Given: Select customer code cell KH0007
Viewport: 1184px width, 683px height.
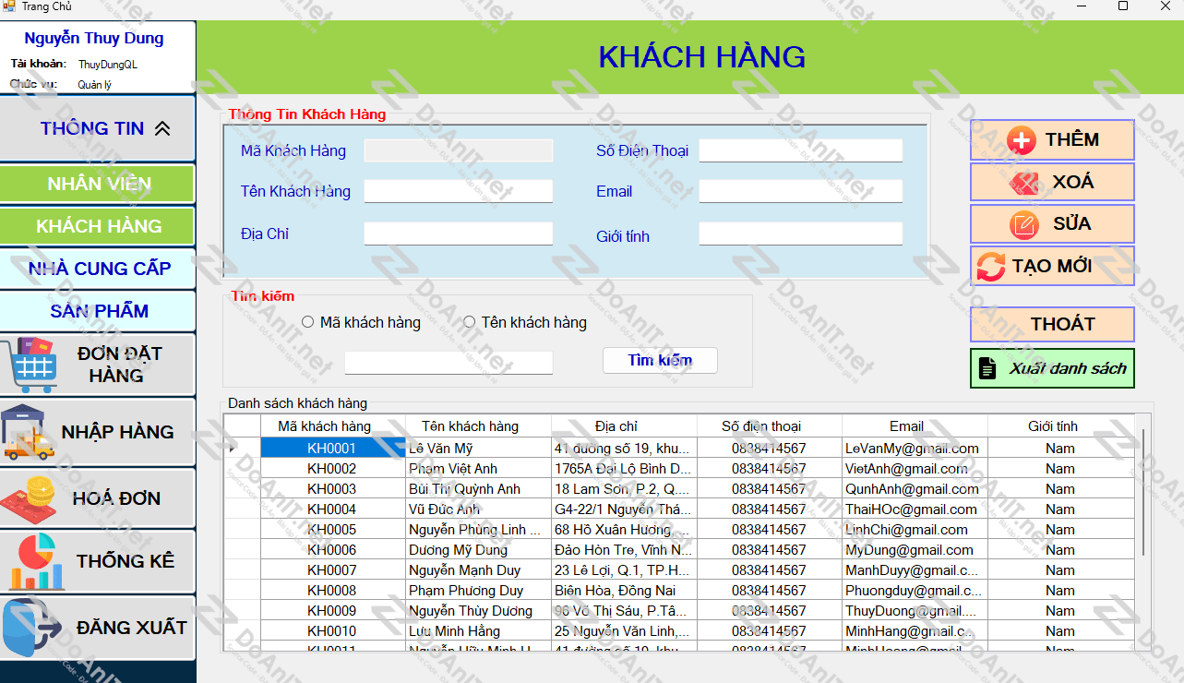Looking at the screenshot, I should pos(333,570).
